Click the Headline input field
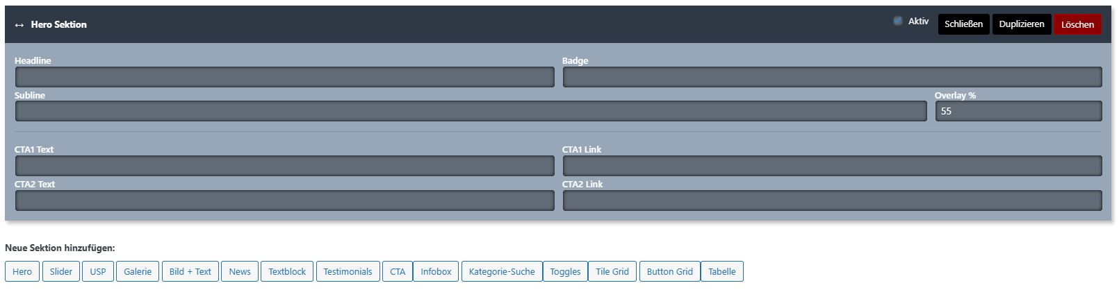The width and height of the screenshot is (1119, 290). [x=284, y=77]
